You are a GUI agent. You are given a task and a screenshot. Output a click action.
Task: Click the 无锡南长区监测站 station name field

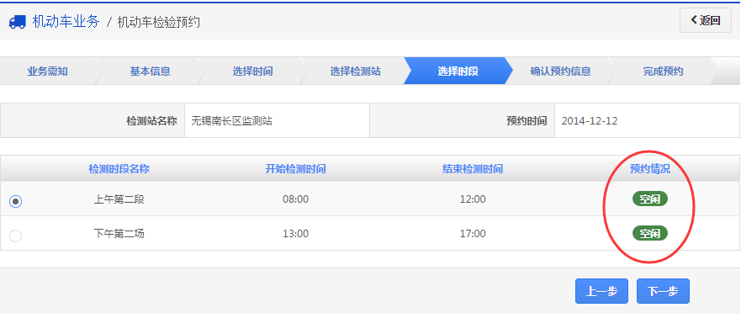(277, 121)
